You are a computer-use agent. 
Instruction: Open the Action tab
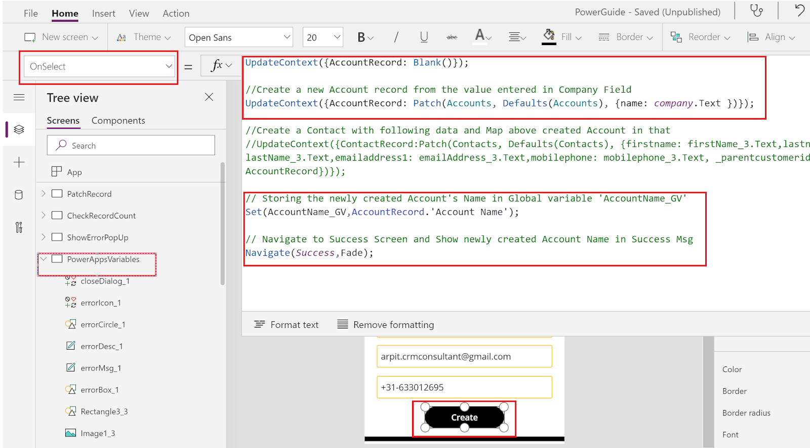176,13
